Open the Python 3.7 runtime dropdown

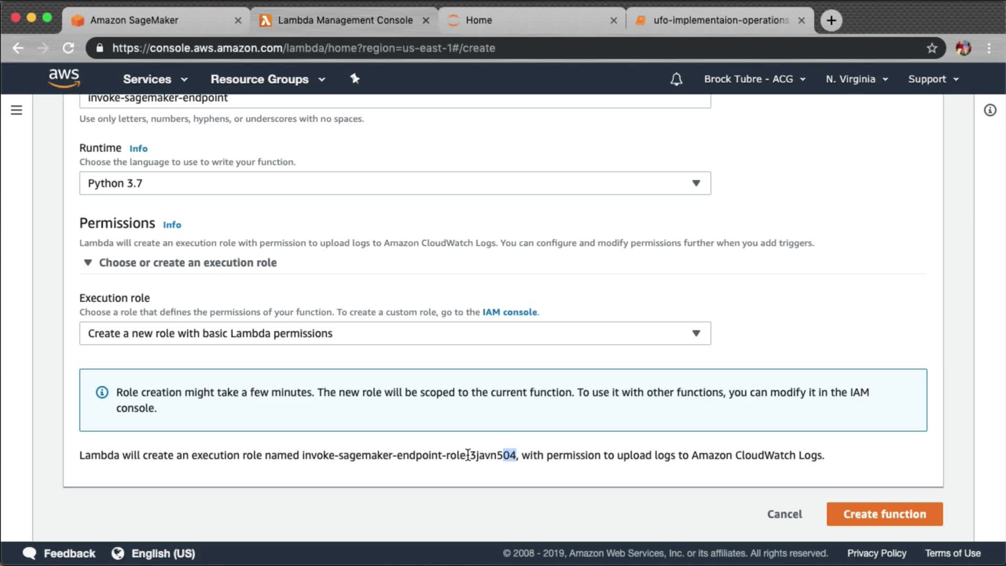point(395,183)
